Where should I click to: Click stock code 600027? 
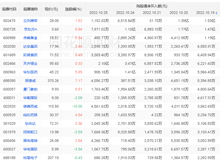coord(9,149)
